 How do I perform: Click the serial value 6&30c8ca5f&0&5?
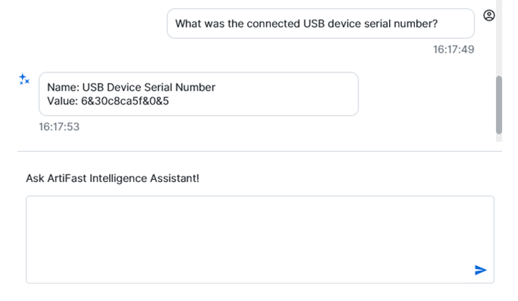[x=125, y=101]
